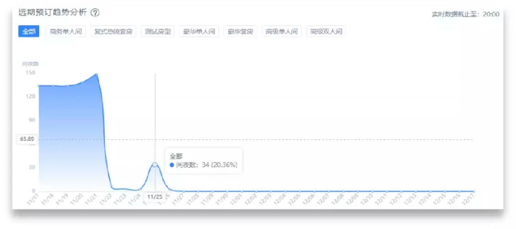Click the 12/01 x-axis date label

236,199
